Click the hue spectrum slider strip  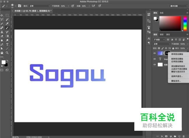(185, 23)
